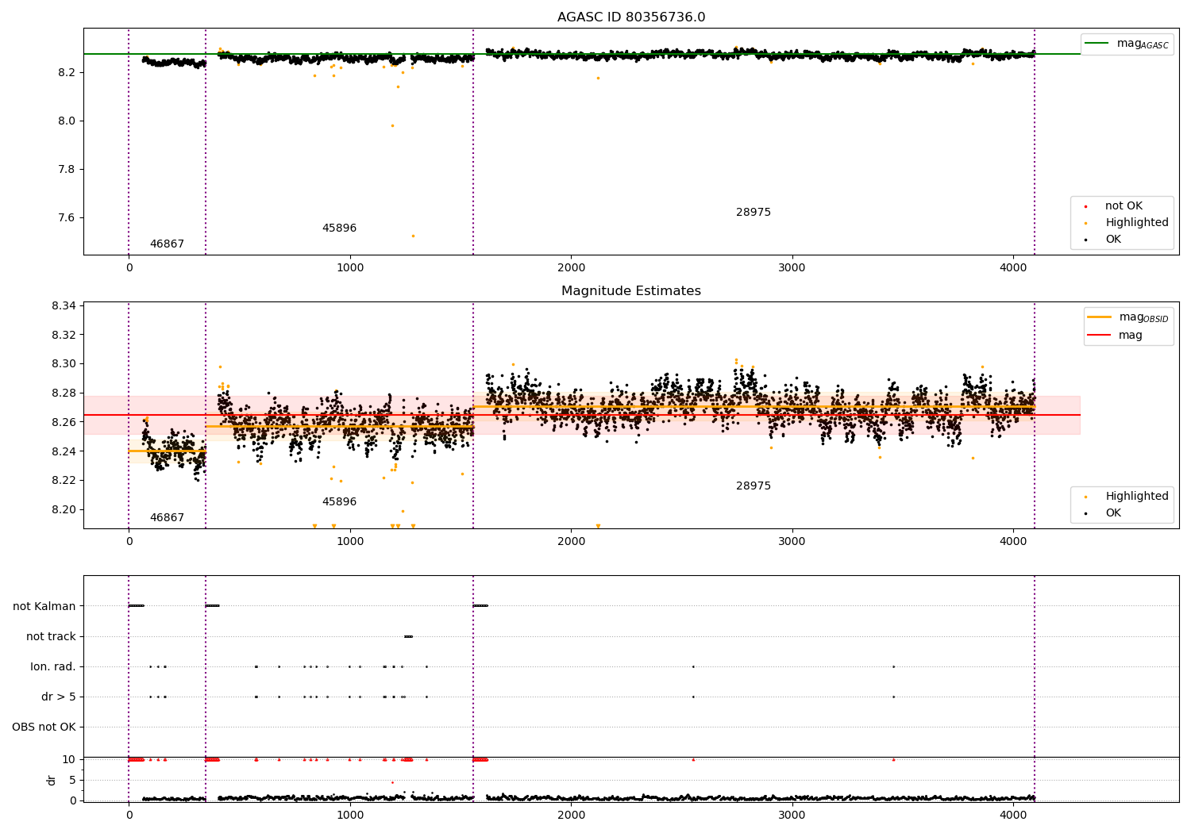This screenshot has width=1191, height=833.
Task: Click y-tick '10' on the dr axis
Action: [x=69, y=760]
